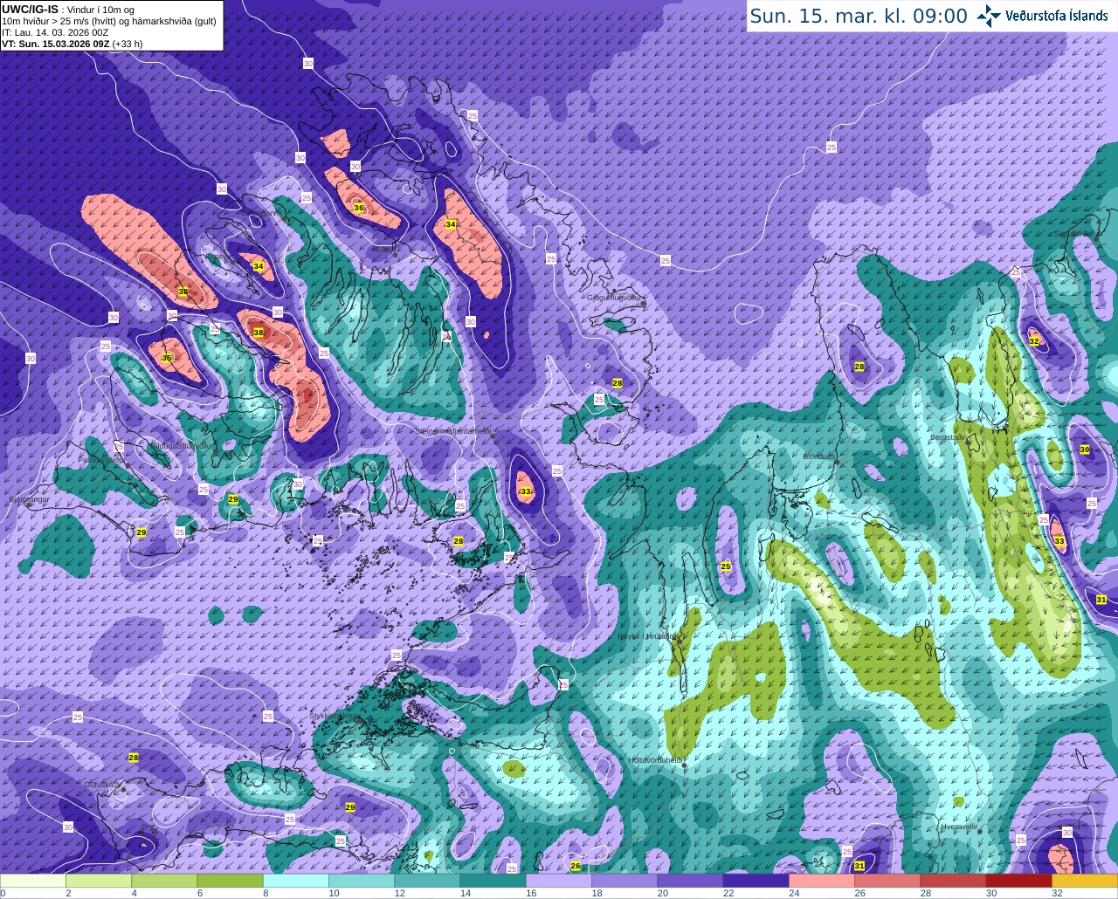Select the 'UWC/IG-IS' model label

pyautogui.click(x=31, y=9)
